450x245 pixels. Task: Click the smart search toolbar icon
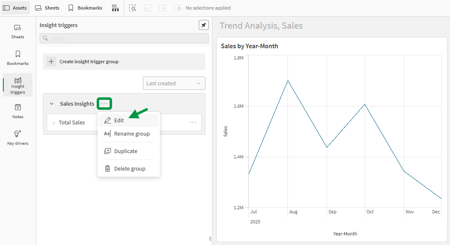(132, 8)
